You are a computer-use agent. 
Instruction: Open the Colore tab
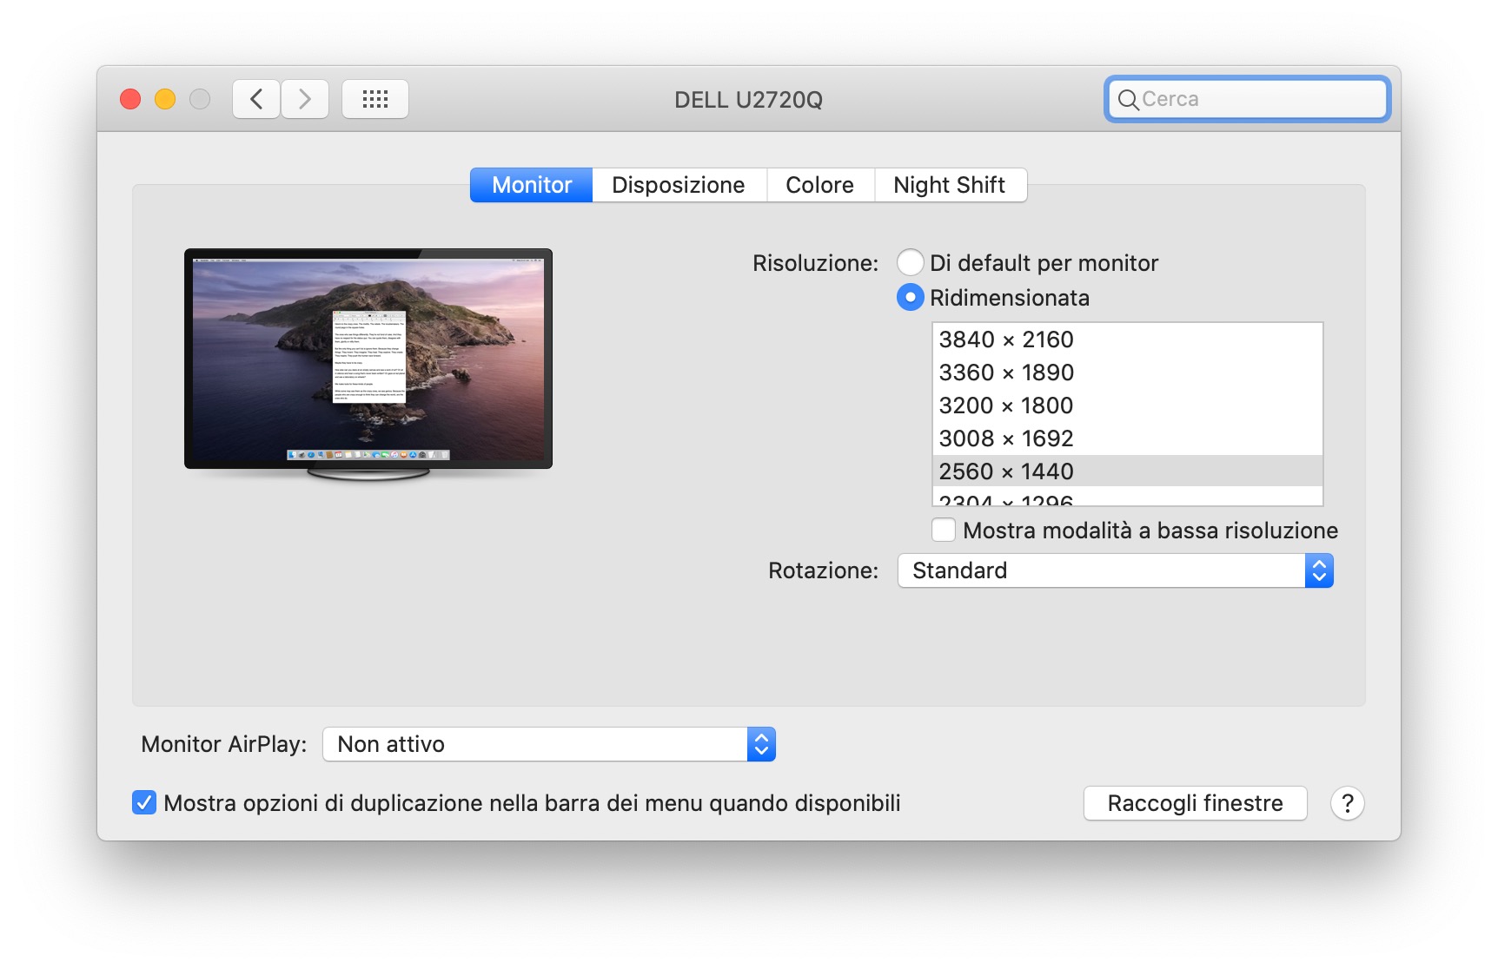[819, 185]
